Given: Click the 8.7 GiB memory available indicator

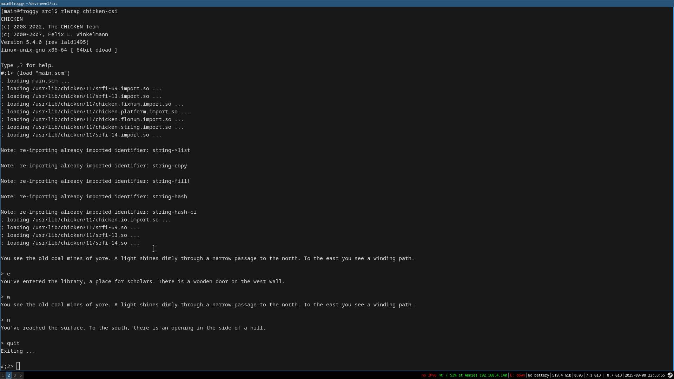Looking at the screenshot, I should coord(614,375).
